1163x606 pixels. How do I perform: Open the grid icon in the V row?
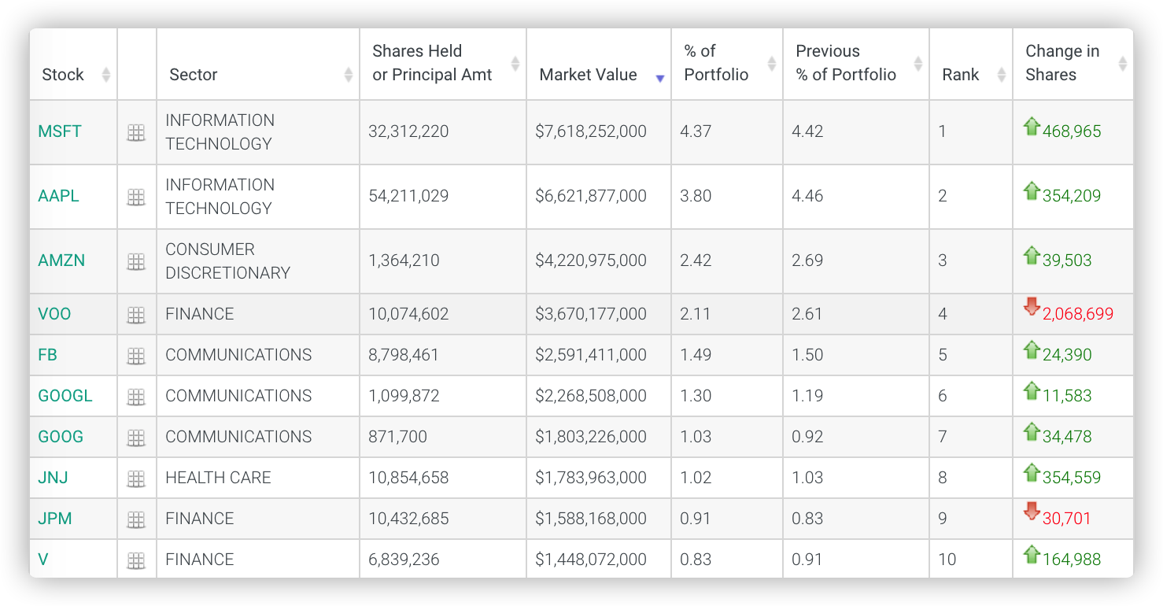point(136,561)
